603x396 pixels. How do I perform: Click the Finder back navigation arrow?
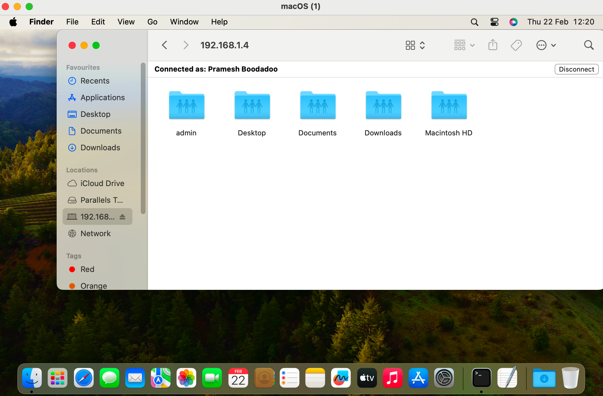tap(164, 45)
